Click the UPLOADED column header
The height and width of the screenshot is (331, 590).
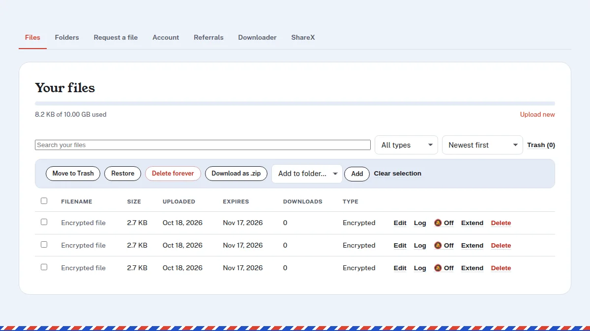179,202
